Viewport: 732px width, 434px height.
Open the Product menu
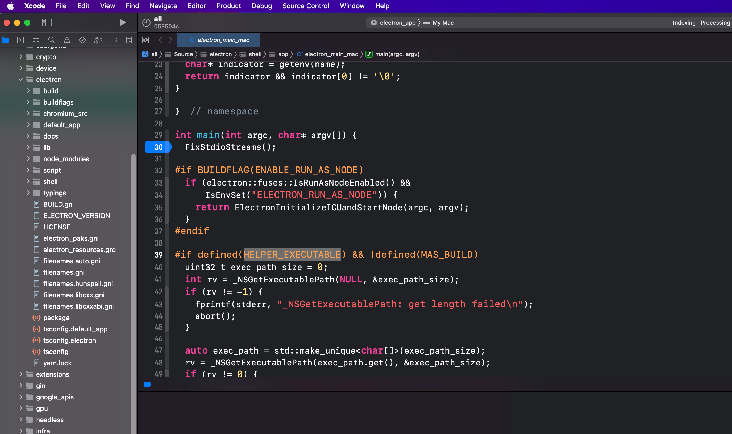coord(229,6)
